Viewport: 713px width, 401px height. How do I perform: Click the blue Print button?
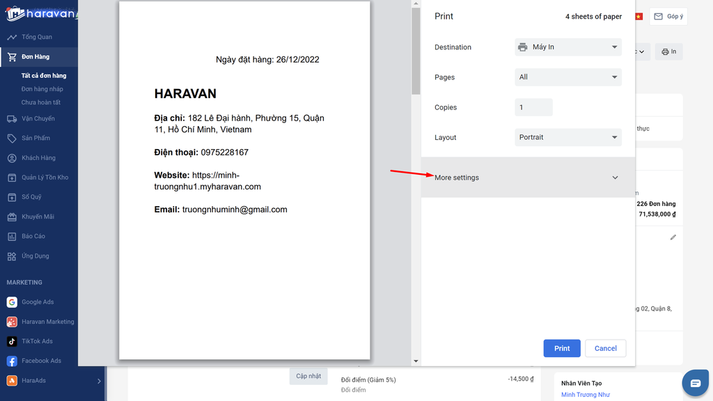[x=562, y=348]
